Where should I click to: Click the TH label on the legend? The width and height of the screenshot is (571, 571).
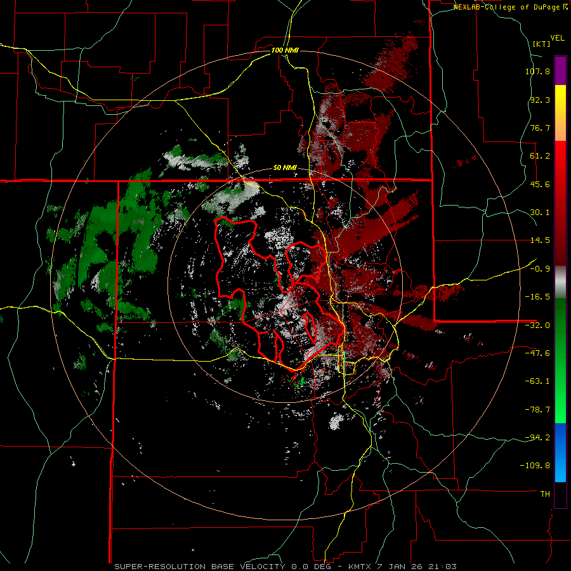point(545,494)
